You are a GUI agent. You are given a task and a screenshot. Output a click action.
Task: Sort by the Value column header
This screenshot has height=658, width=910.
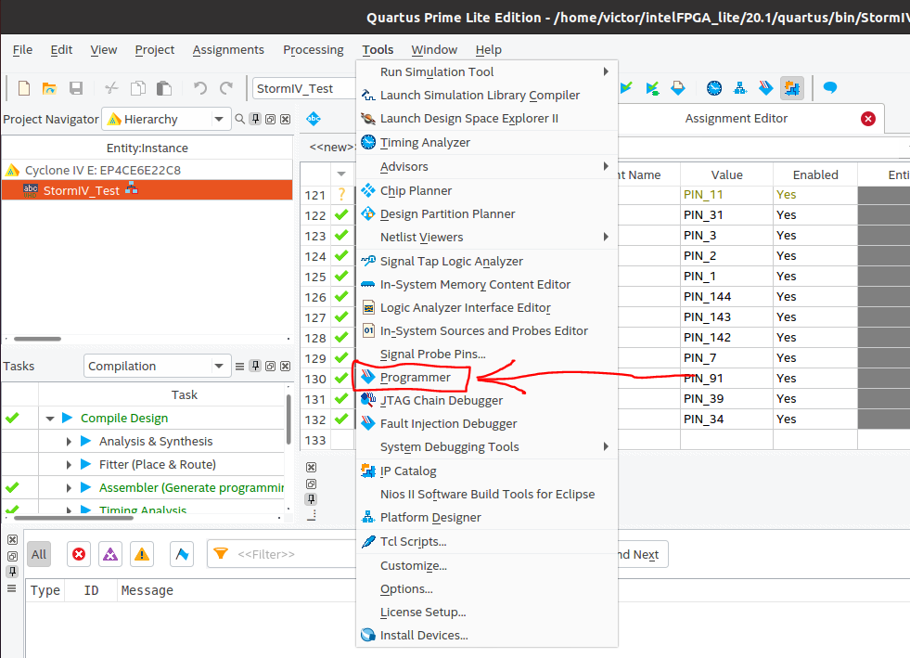click(726, 174)
